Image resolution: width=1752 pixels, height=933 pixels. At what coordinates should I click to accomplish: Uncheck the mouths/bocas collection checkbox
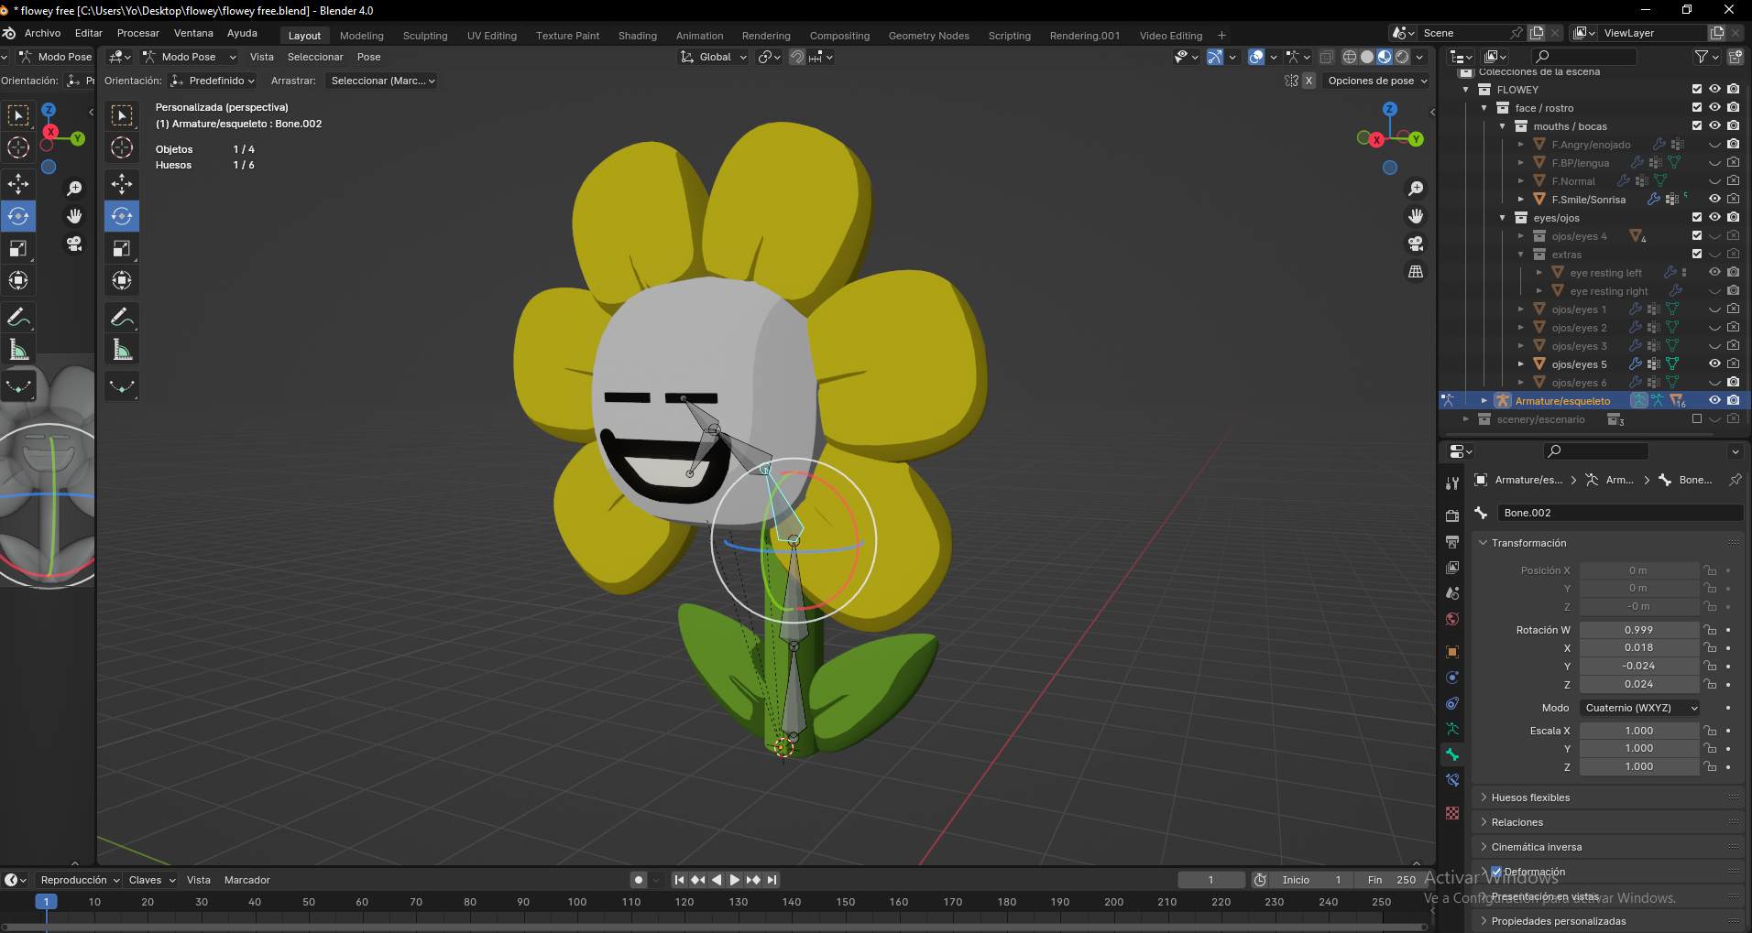pos(1696,125)
